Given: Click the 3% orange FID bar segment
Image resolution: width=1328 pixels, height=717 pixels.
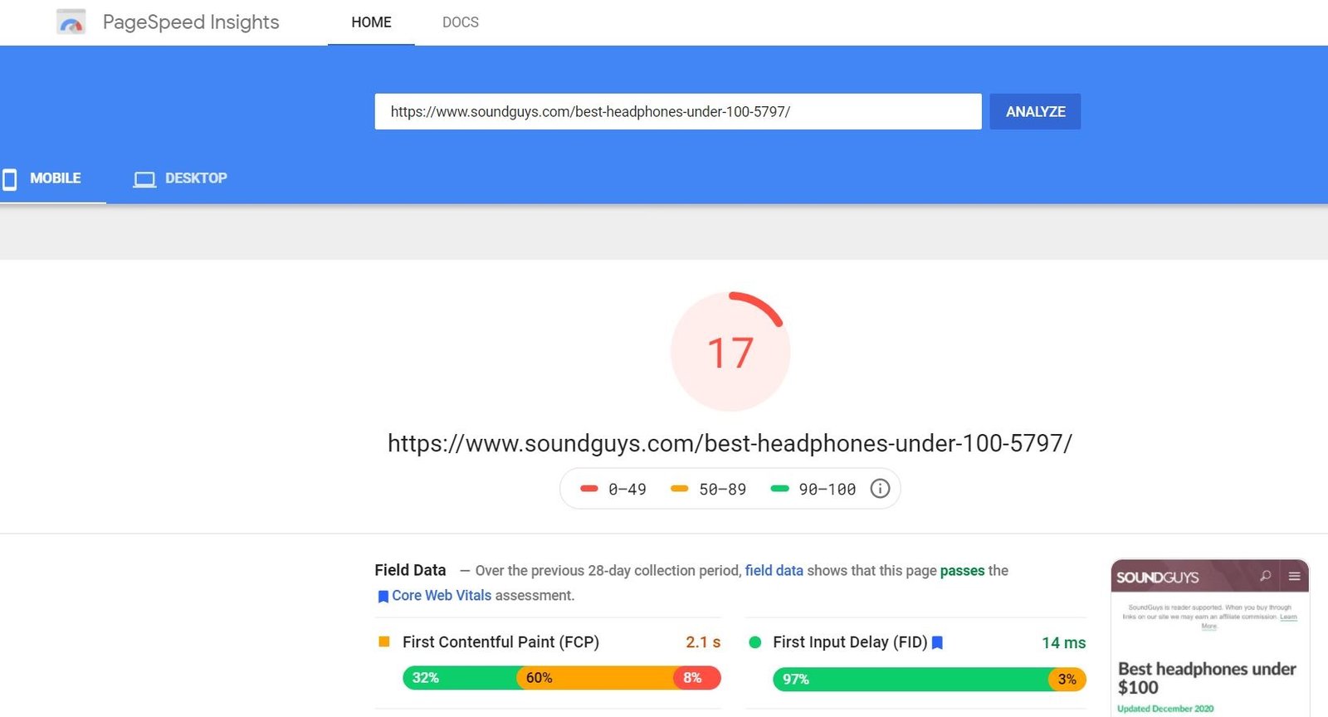Looking at the screenshot, I should coord(1067,679).
